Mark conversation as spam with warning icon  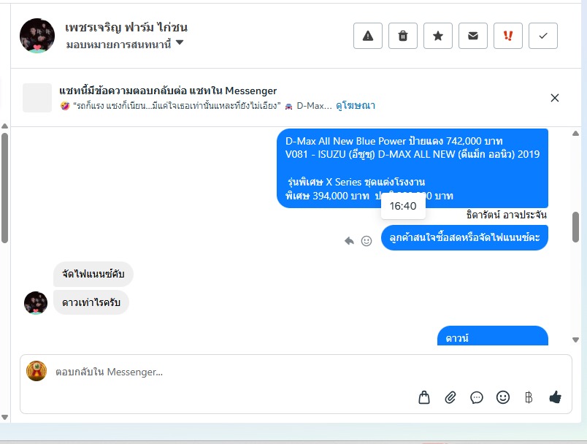tap(368, 36)
